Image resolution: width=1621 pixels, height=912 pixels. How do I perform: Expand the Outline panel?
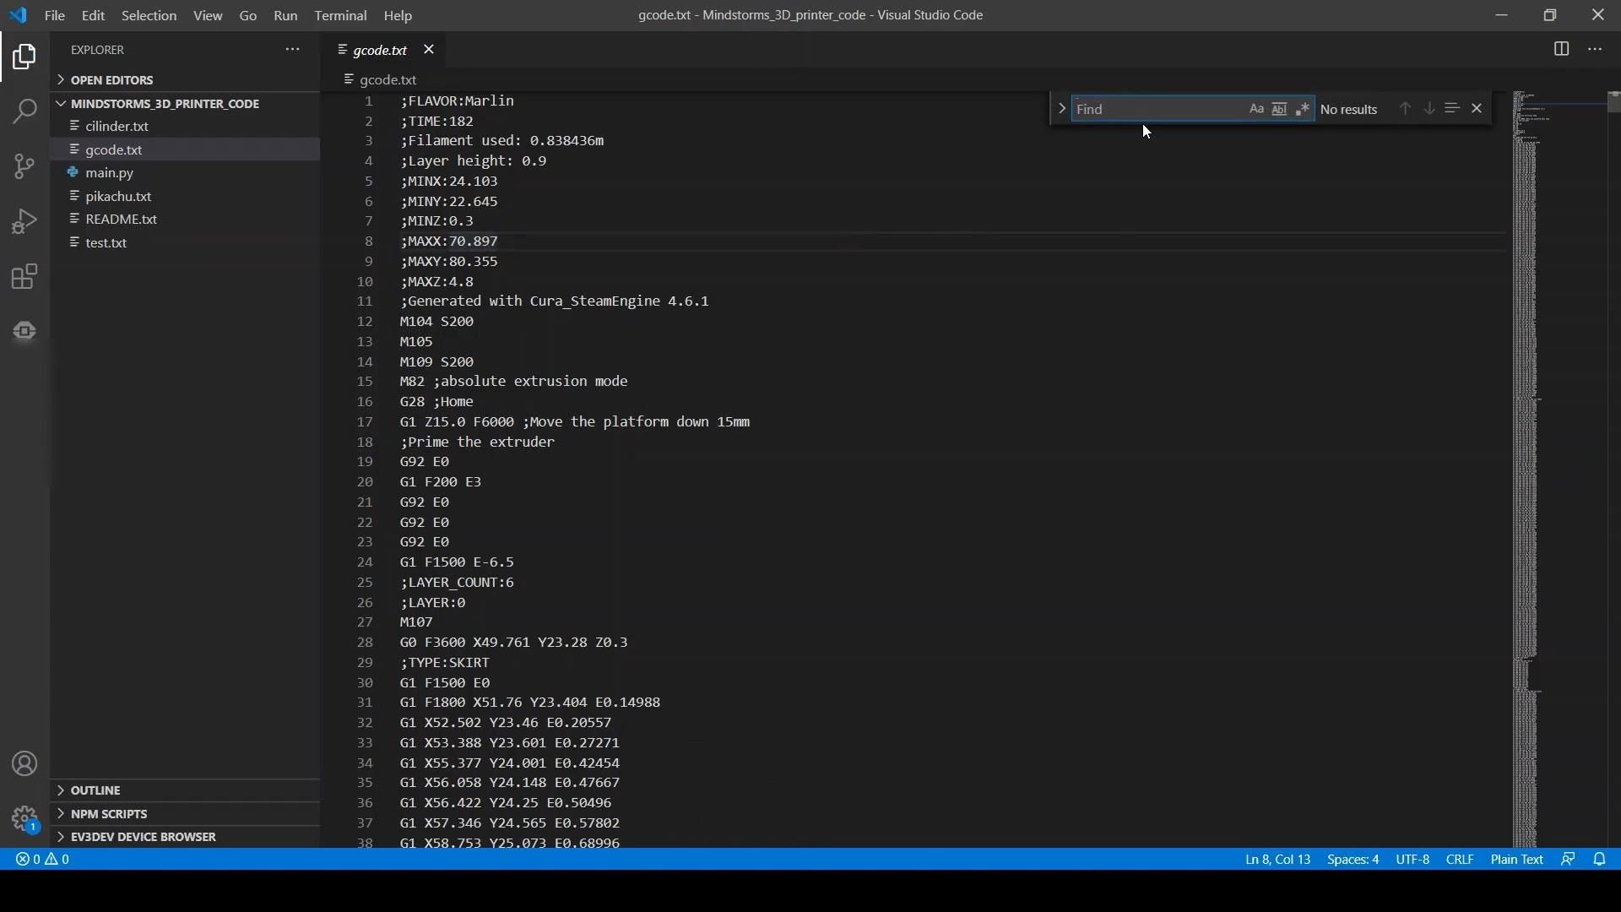pyautogui.click(x=95, y=790)
